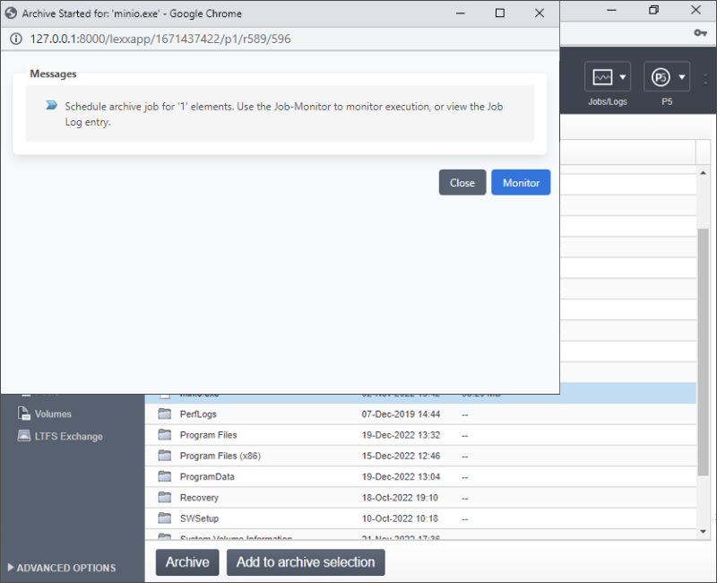Expand the P5 dropdown arrow
The height and width of the screenshot is (583, 717).
(x=682, y=77)
